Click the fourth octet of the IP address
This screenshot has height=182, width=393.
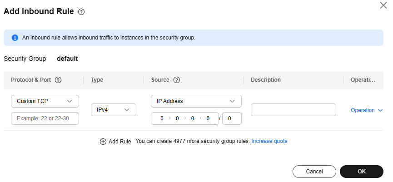[x=208, y=118]
